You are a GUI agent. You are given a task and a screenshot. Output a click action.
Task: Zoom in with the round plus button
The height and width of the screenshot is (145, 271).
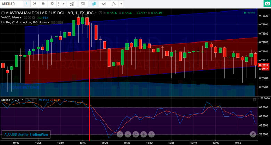pyautogui.click(x=143, y=134)
